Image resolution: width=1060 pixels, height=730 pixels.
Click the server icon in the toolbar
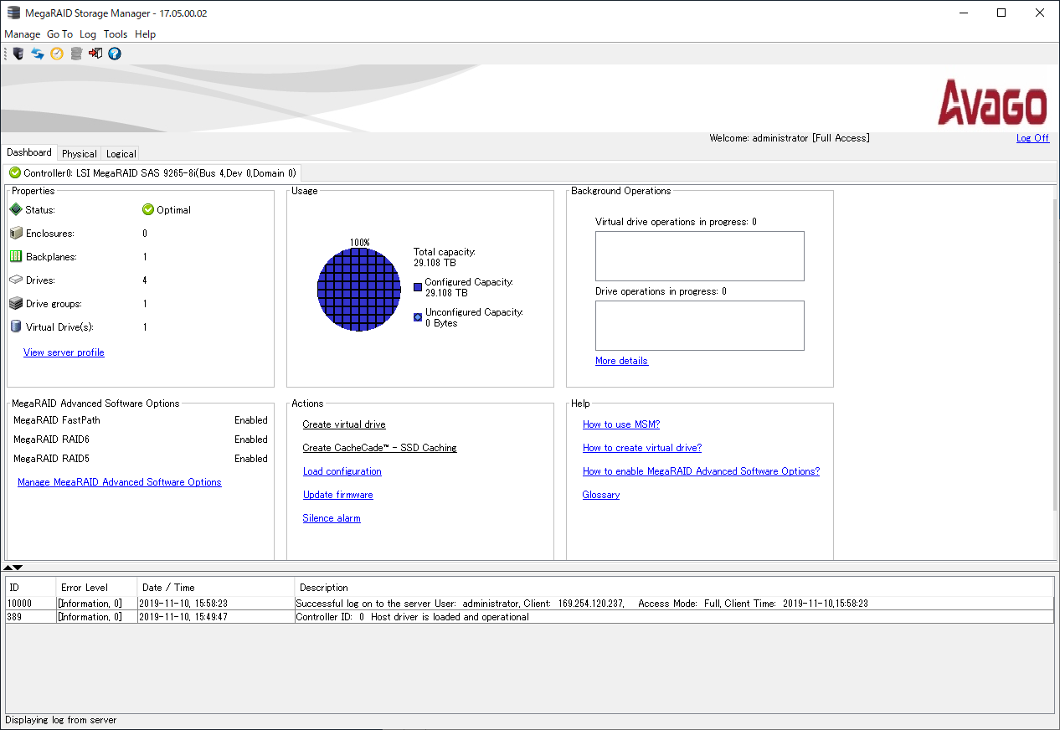point(18,54)
